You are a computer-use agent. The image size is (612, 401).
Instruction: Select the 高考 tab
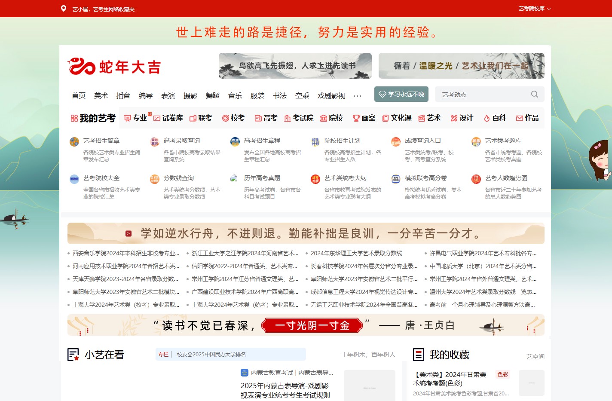click(x=266, y=118)
